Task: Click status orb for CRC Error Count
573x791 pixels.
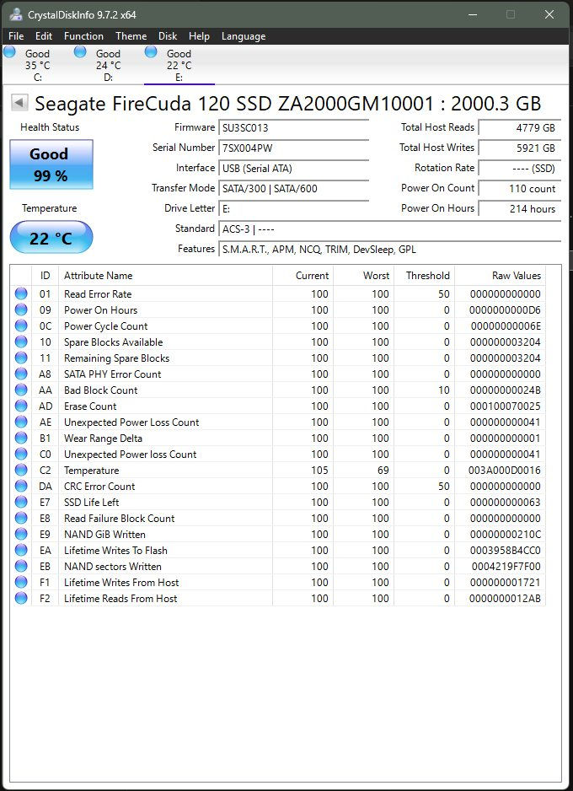Action: coord(21,487)
